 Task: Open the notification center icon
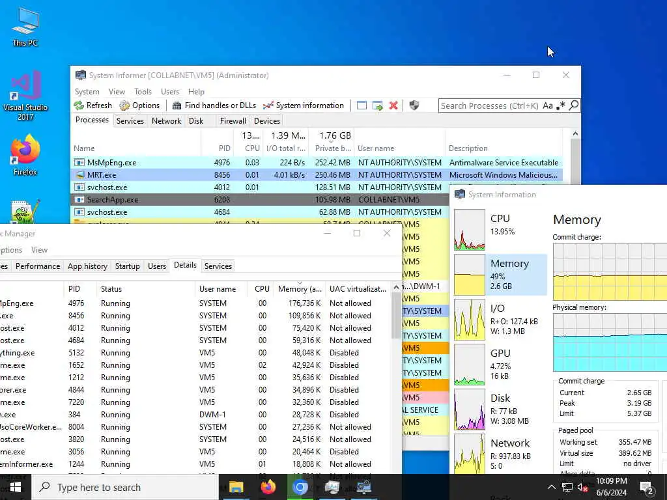[647, 487]
